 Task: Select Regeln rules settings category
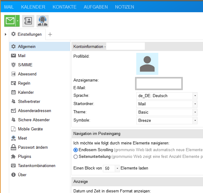(x=24, y=83)
